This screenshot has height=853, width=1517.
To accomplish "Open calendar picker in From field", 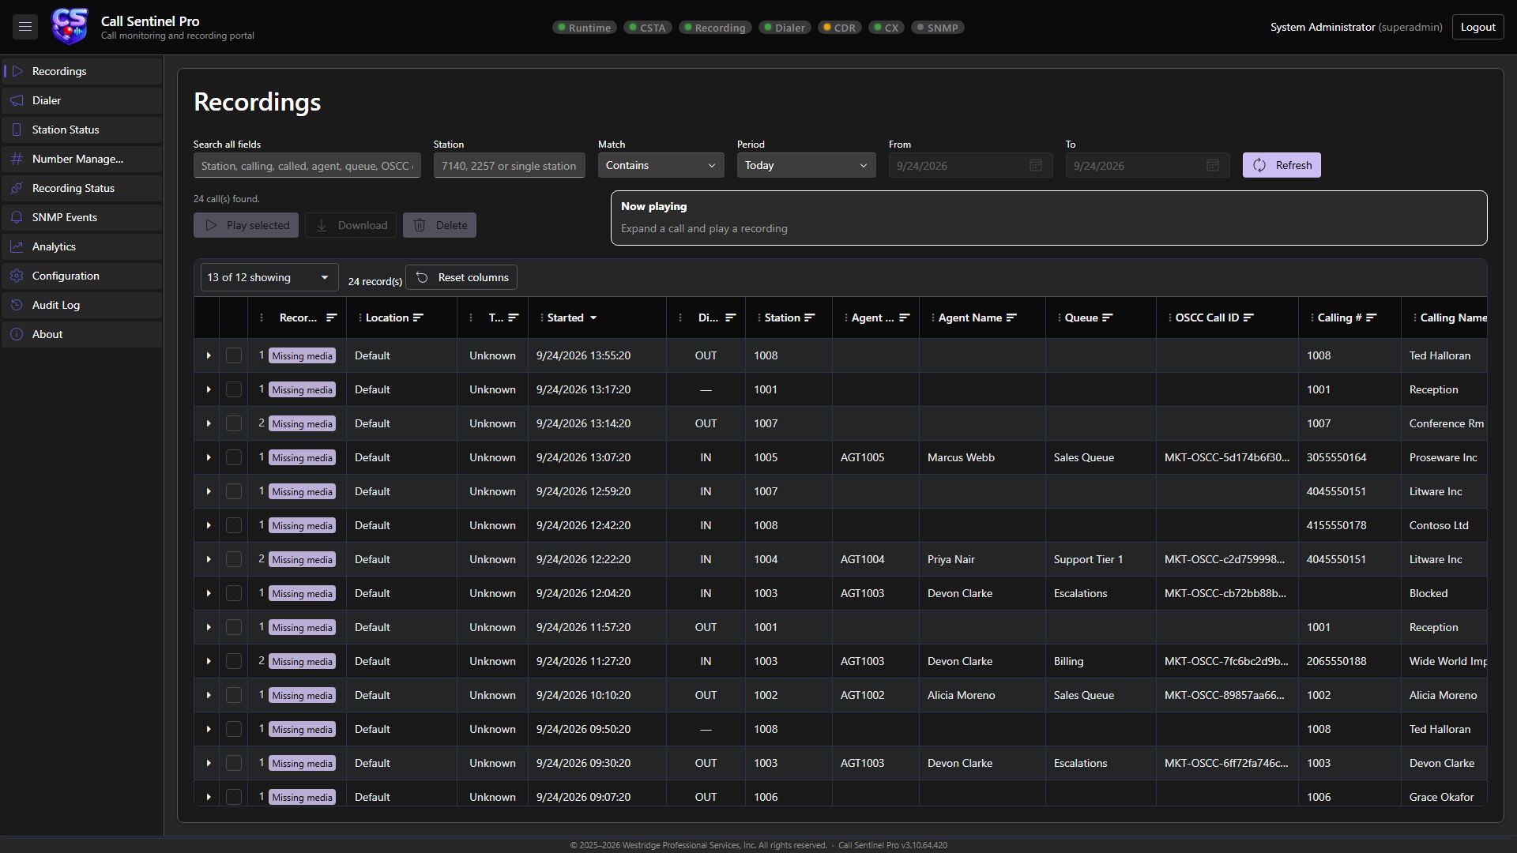I will coord(1036,166).
